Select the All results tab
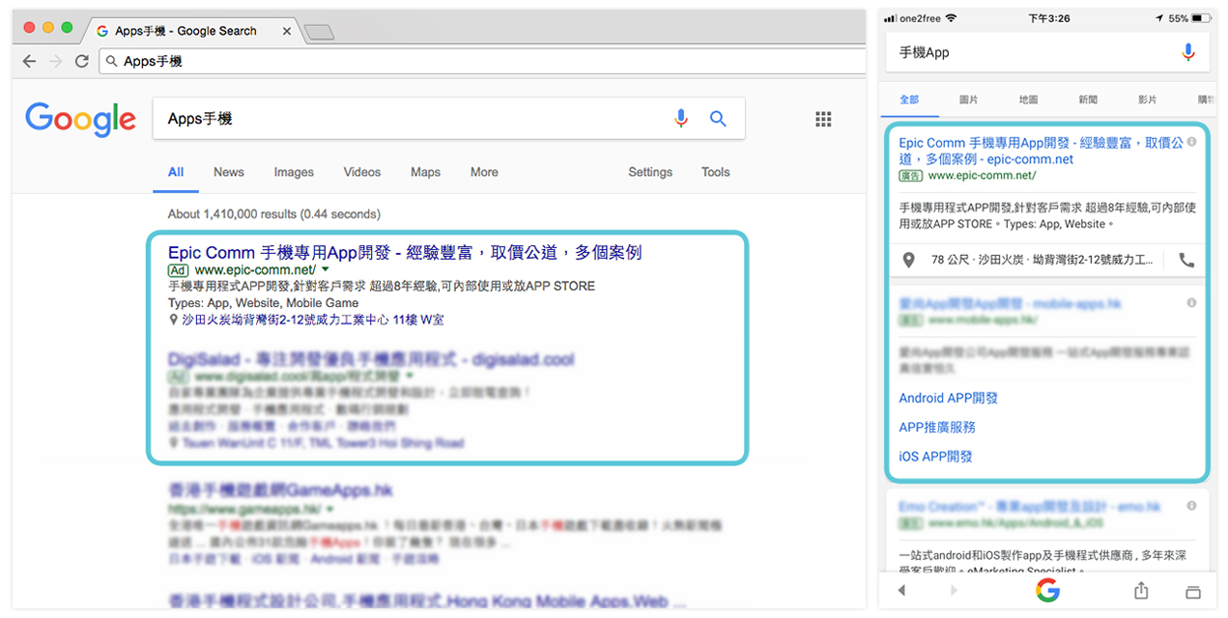The height and width of the screenshot is (618, 1228). pyautogui.click(x=176, y=172)
